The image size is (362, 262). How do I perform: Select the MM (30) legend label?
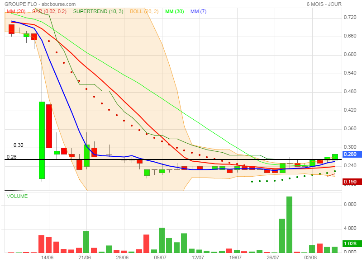click(x=175, y=12)
